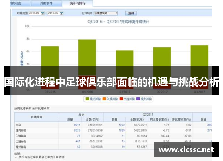The height and width of the screenshot is (161, 223).
Task: Switch to the 统计与排行 tab
Action: point(78,4)
